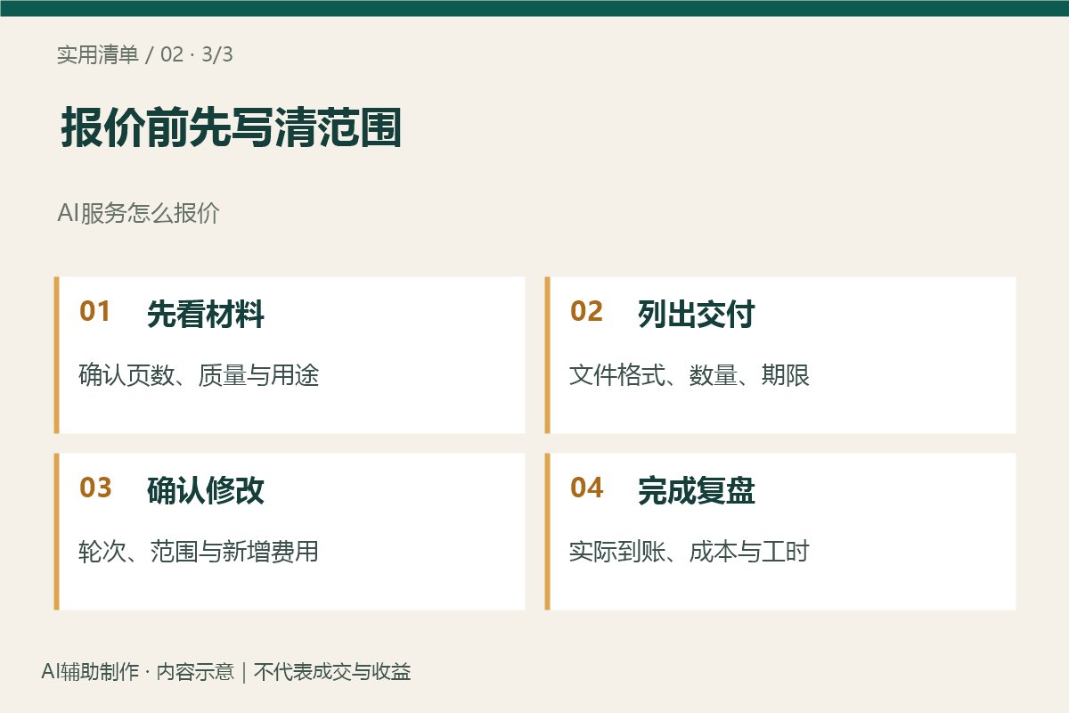Click the description "文件格式、数量、期限"
The image size is (1069, 713).
(x=690, y=375)
